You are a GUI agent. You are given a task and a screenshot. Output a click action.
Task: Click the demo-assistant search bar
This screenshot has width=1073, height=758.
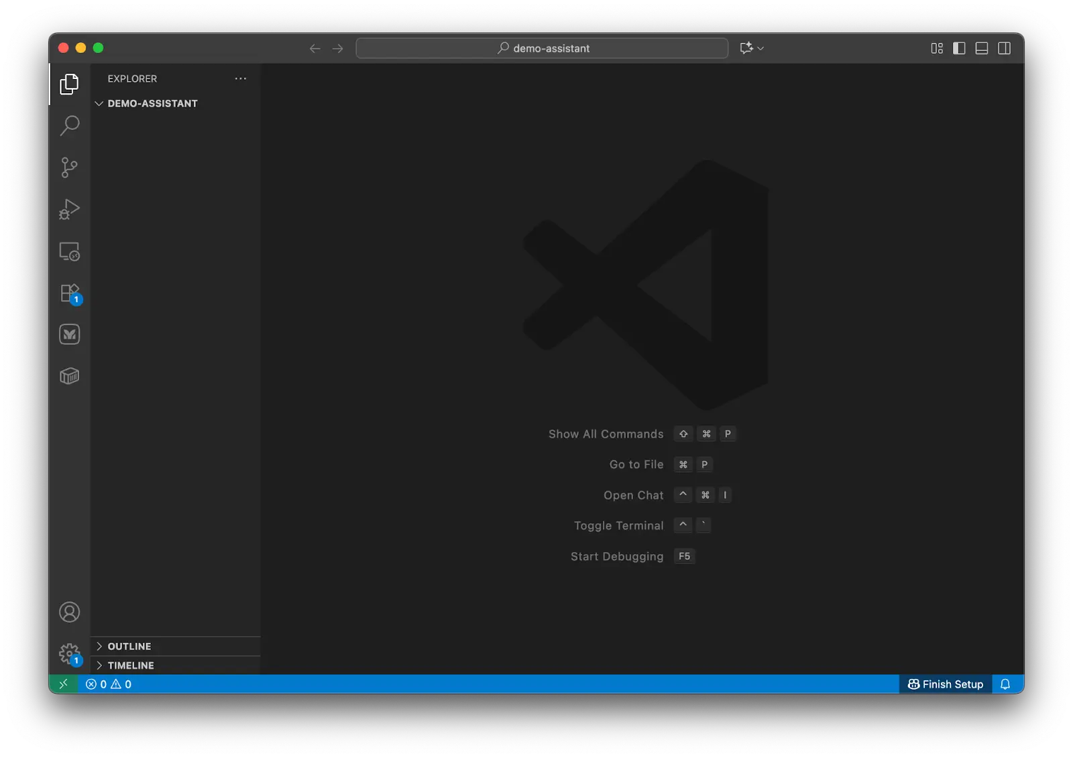click(543, 48)
